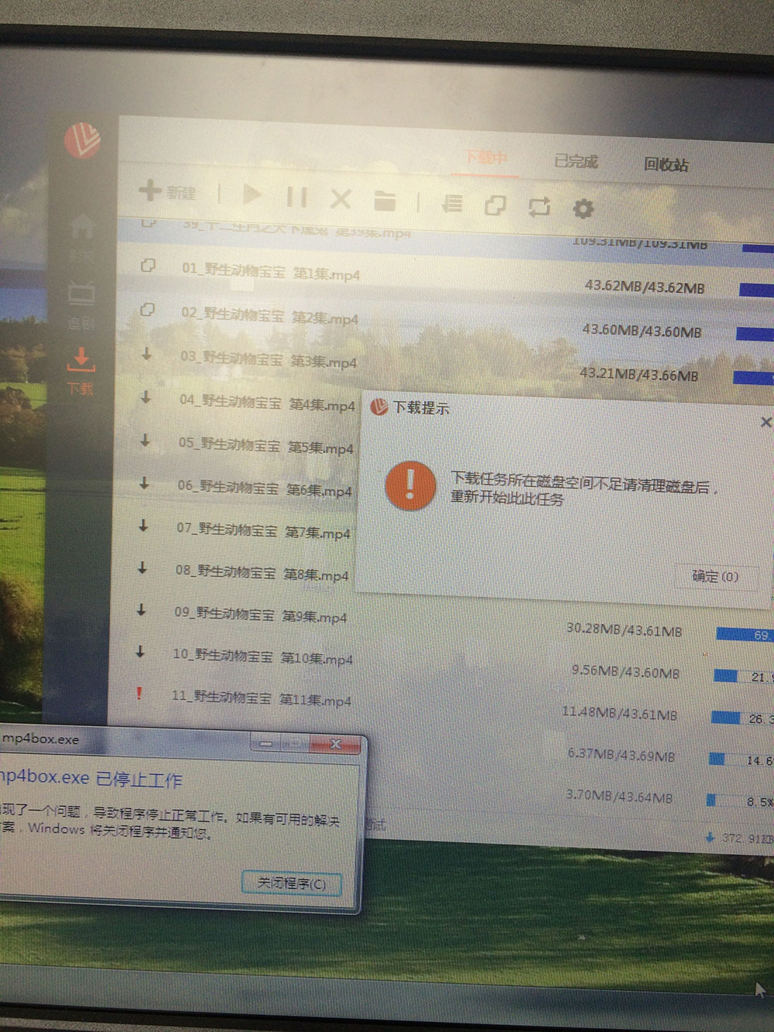Viewport: 774px width, 1032px height.
Task: Click the convert loop icon in toolbar
Action: tap(539, 207)
